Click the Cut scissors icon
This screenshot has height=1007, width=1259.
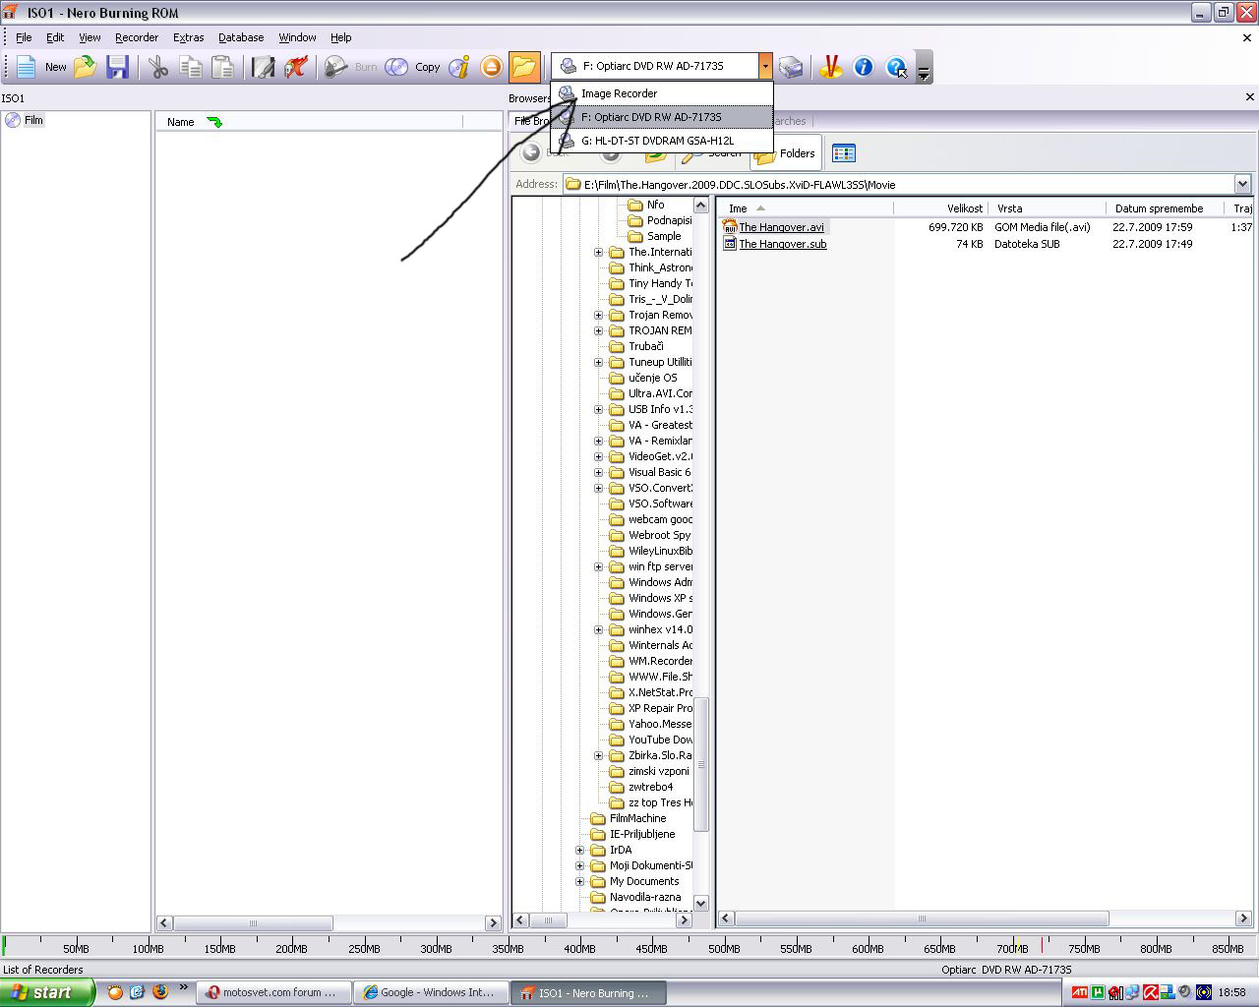(157, 67)
